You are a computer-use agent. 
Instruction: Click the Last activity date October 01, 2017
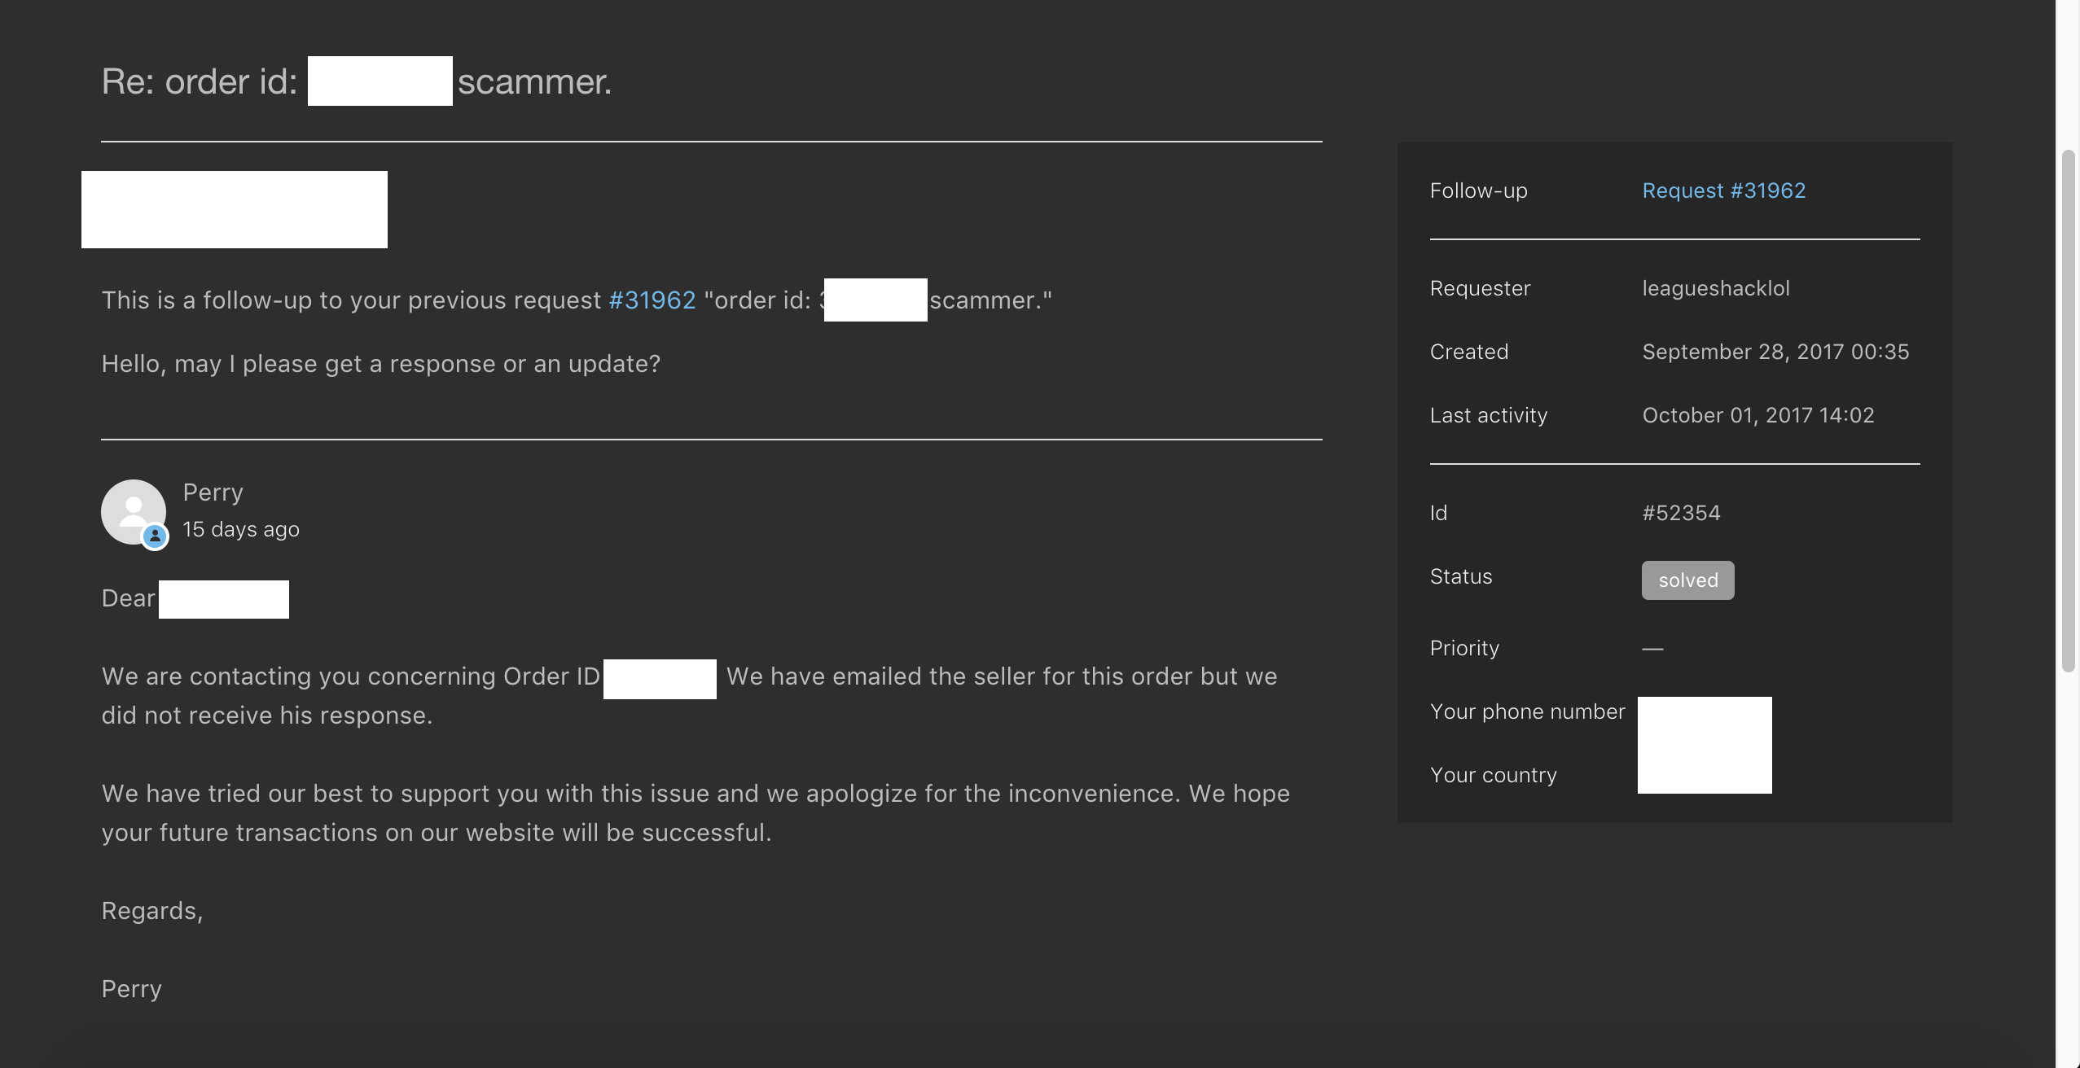pos(1758,415)
